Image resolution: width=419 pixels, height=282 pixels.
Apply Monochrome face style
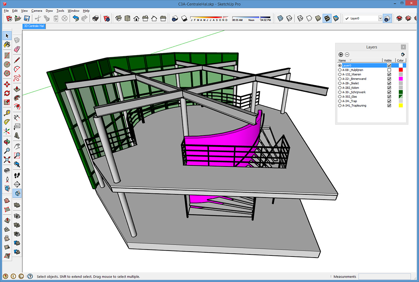point(336,18)
